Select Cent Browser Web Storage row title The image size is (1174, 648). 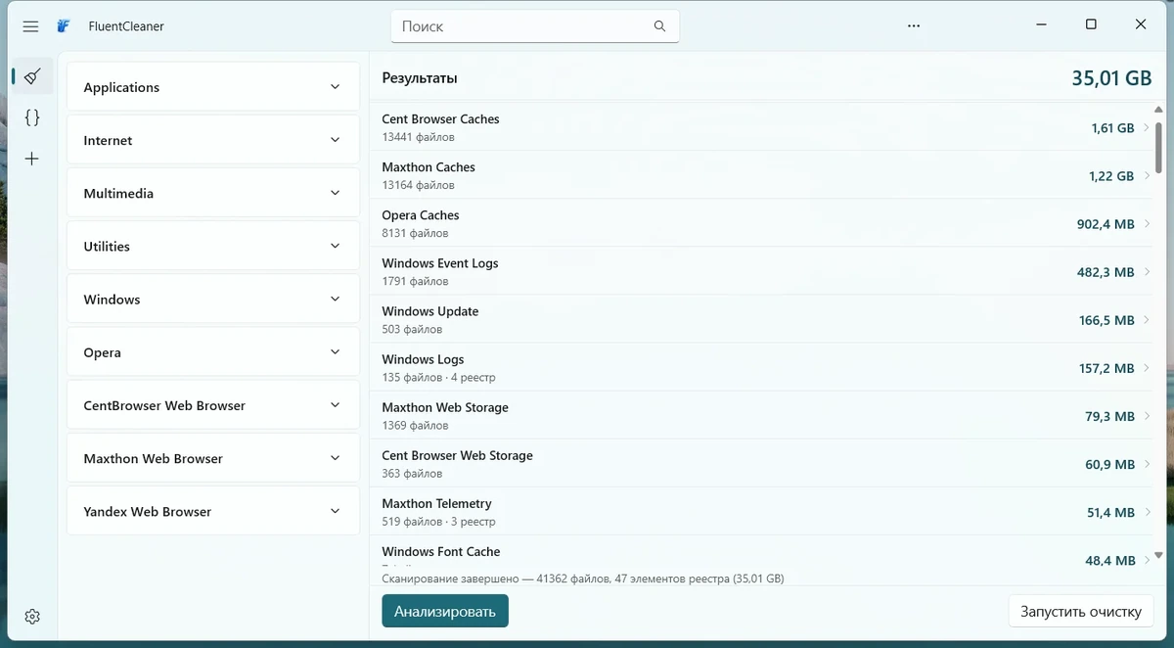[457, 455]
